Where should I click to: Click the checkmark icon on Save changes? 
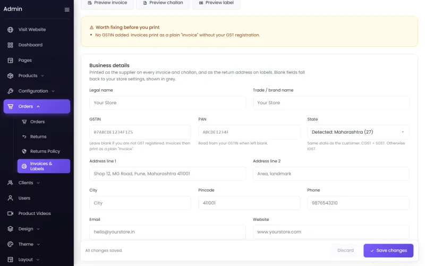coord(372,251)
